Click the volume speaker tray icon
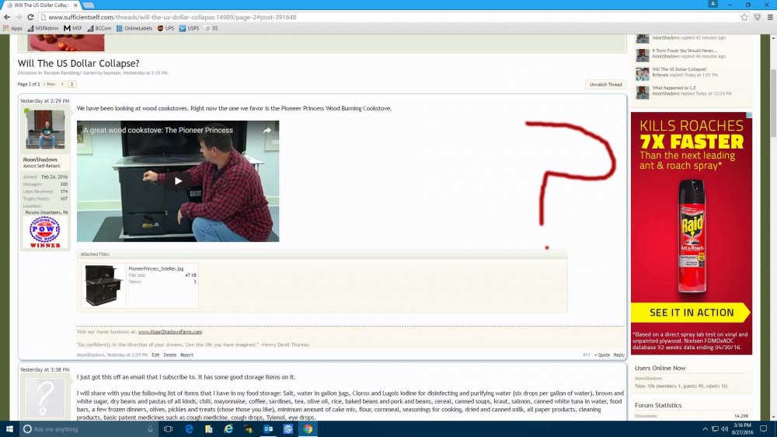777x437 pixels. (x=724, y=429)
